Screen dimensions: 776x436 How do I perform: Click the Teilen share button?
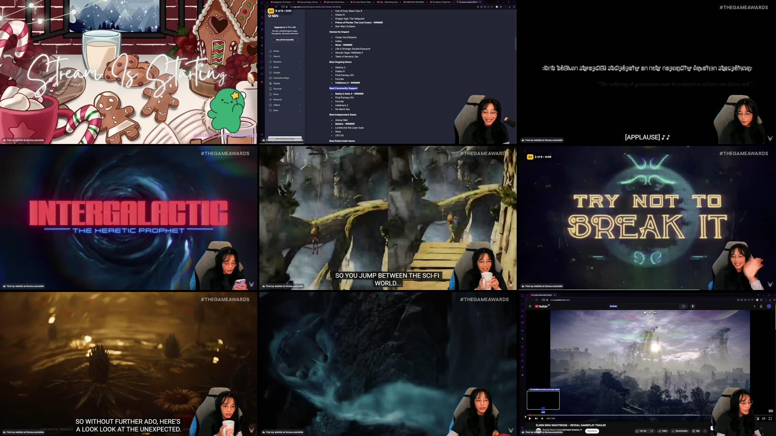[663, 431]
